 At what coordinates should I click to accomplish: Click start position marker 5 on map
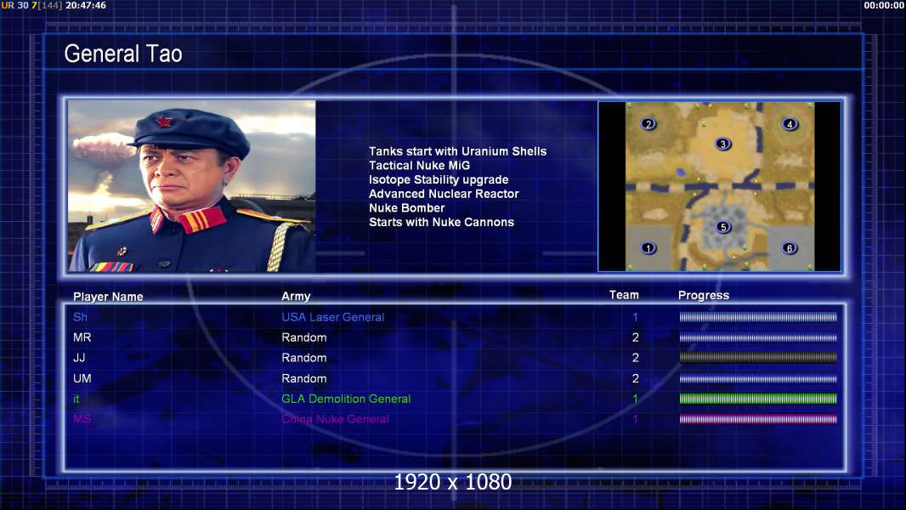point(722,227)
